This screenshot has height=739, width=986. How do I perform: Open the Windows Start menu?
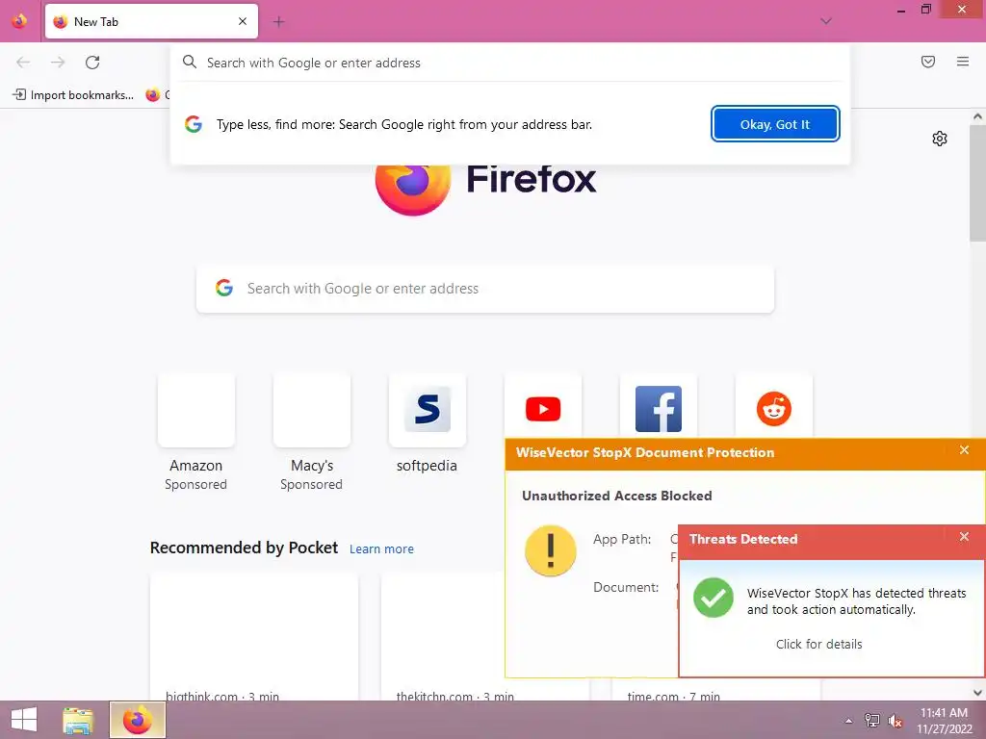tap(24, 720)
